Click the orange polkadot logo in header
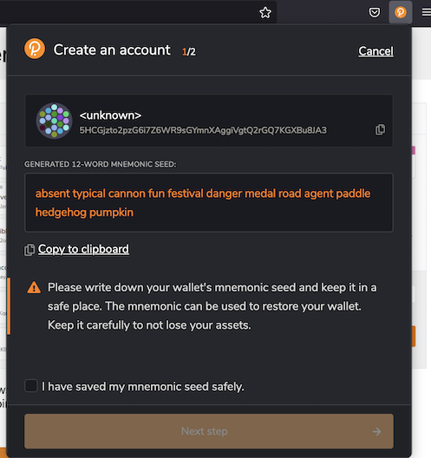431x458 pixels. tap(35, 49)
